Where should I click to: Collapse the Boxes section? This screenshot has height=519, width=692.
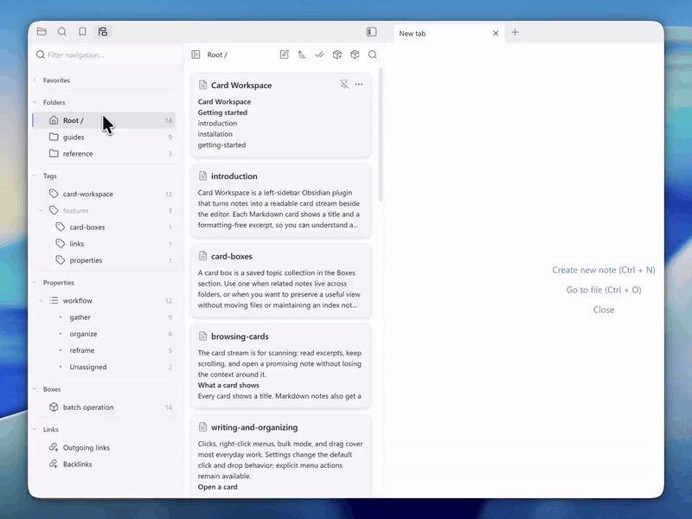click(35, 389)
